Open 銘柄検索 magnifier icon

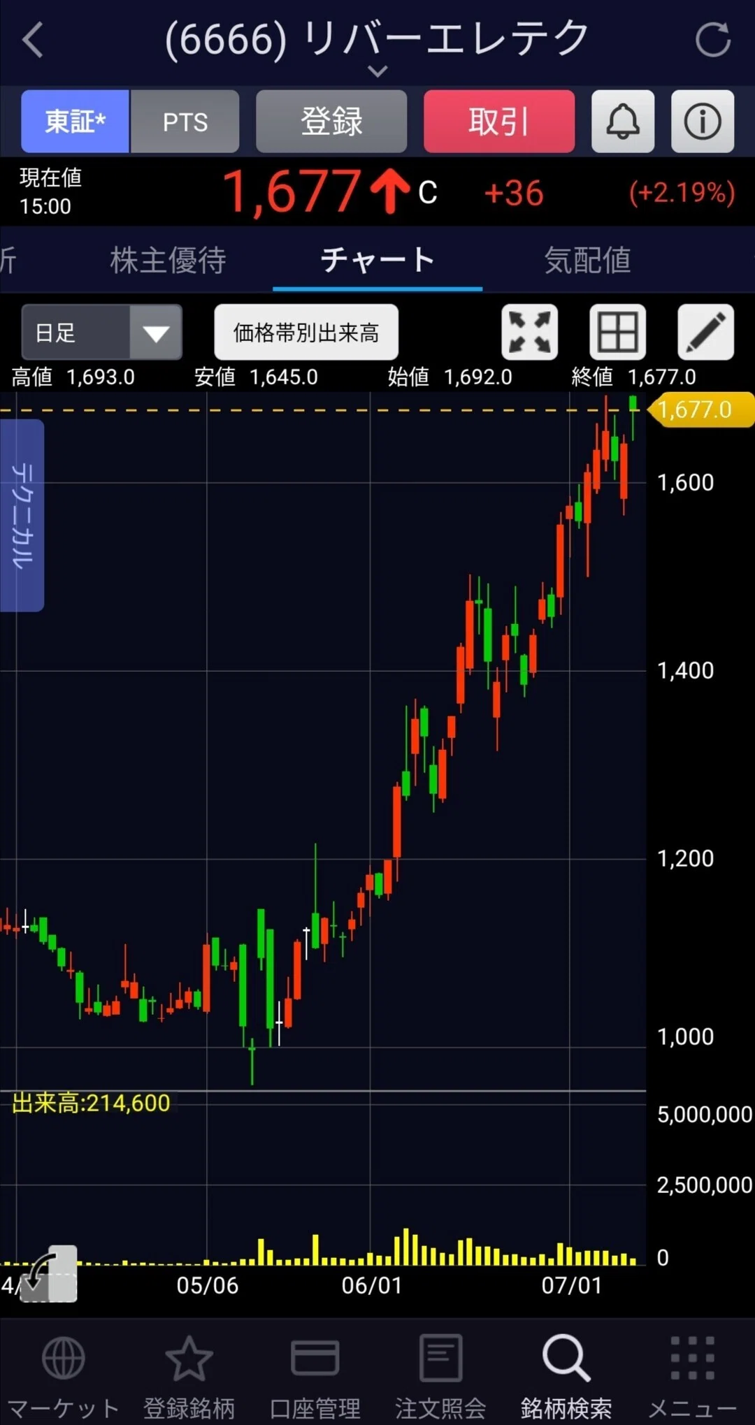pyautogui.click(x=566, y=1359)
